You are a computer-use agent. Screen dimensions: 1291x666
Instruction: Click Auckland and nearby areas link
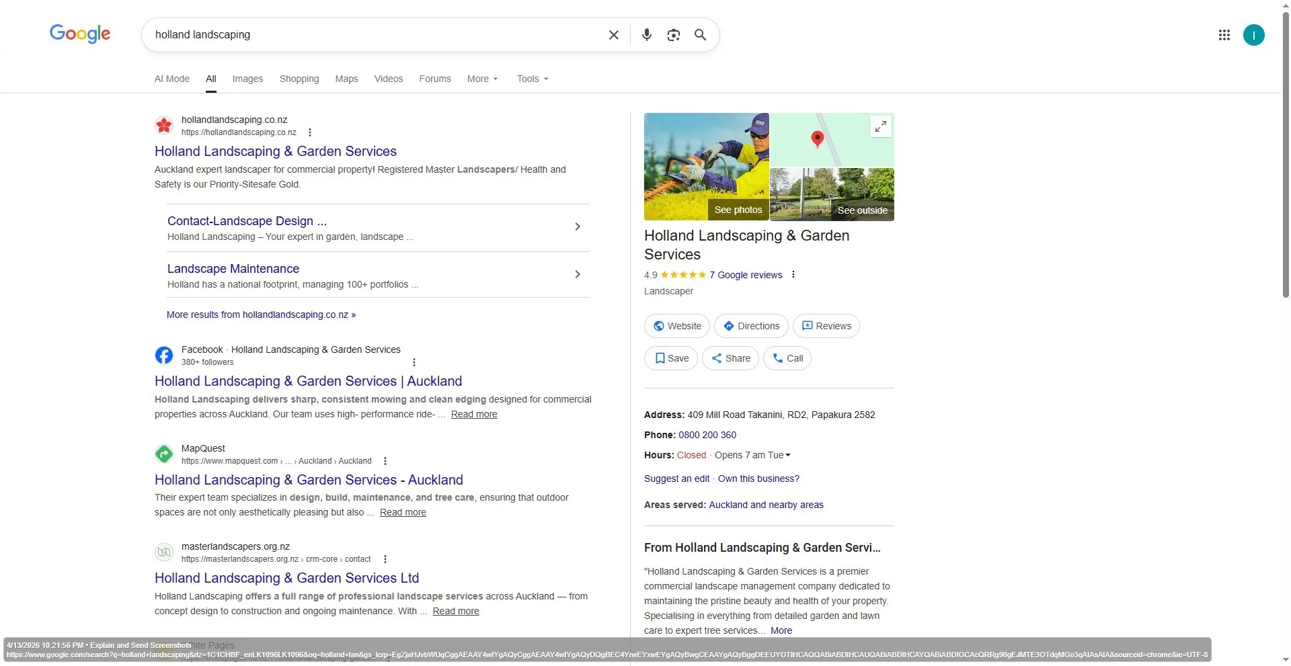click(766, 505)
